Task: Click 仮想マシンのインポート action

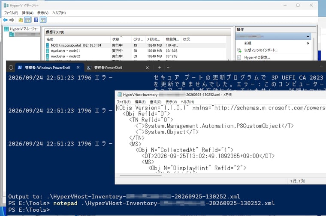Action: 261,50
